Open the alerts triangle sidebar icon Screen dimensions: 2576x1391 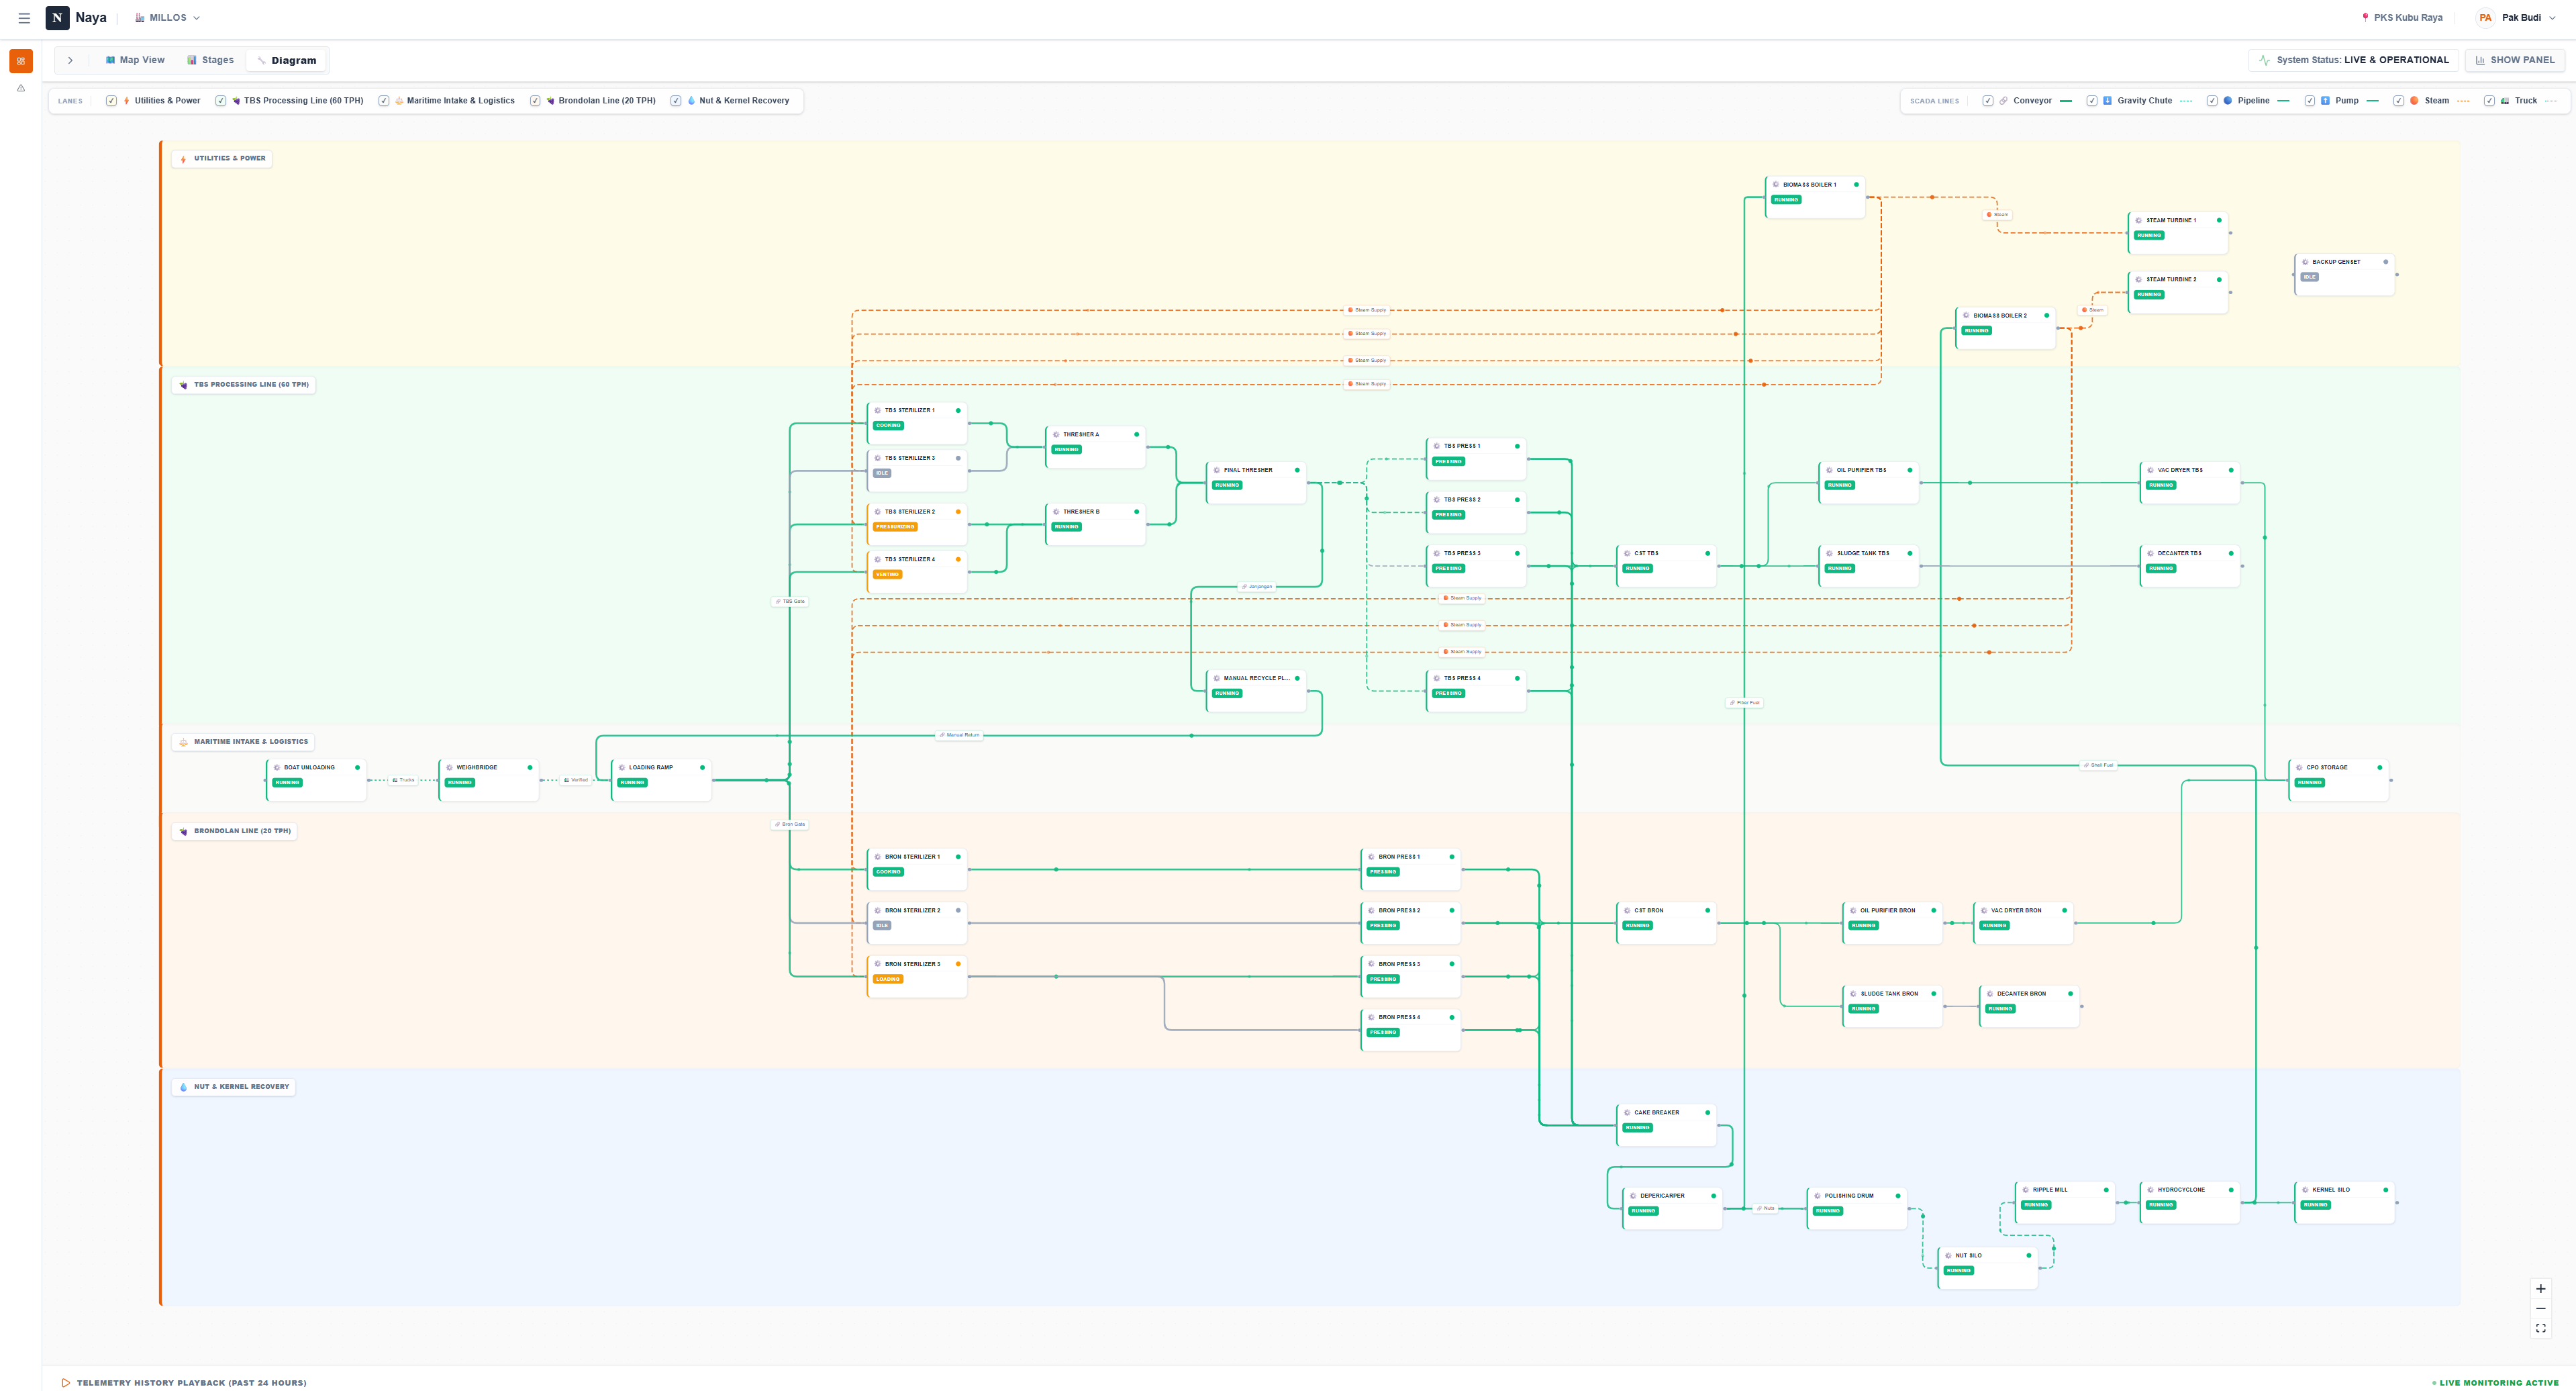pos(21,88)
